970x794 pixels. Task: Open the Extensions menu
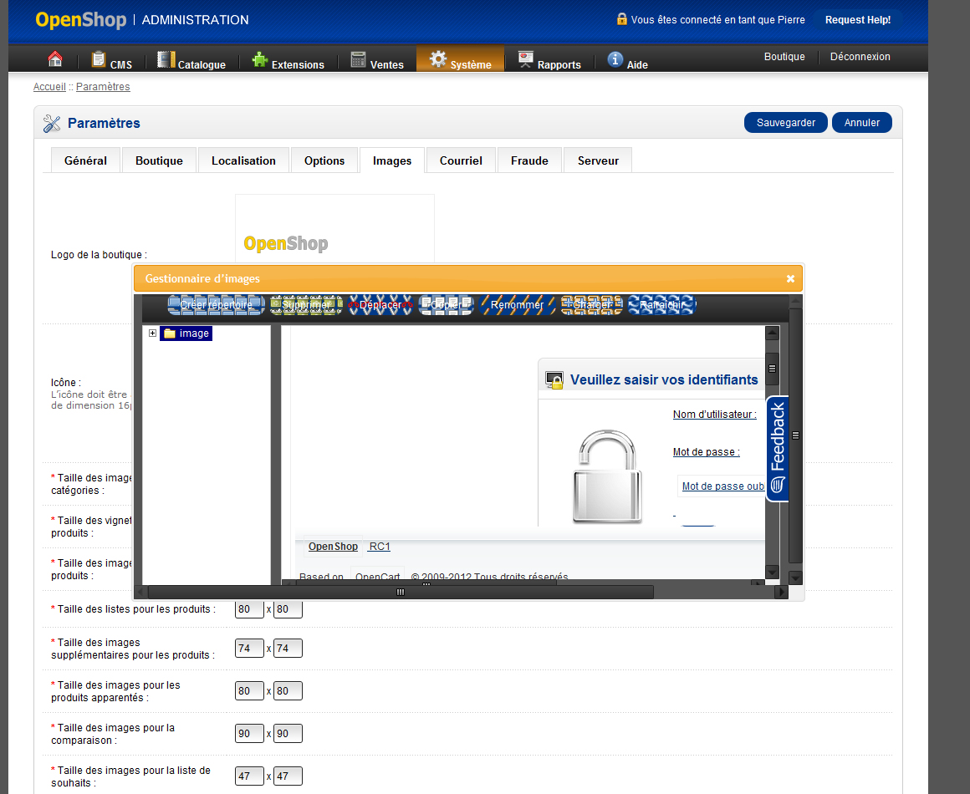pyautogui.click(x=288, y=60)
